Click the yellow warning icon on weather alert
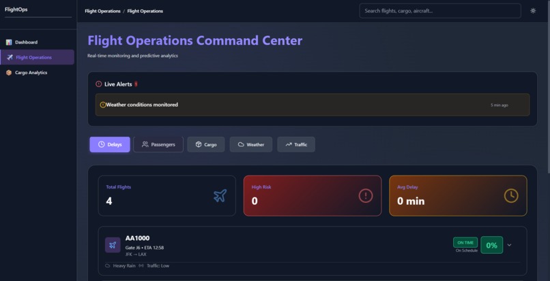The image size is (550, 281). click(103, 105)
